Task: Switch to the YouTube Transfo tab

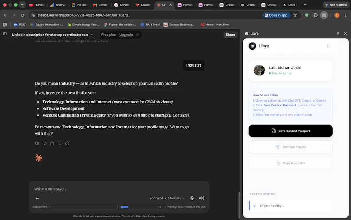Action: tap(37, 5)
